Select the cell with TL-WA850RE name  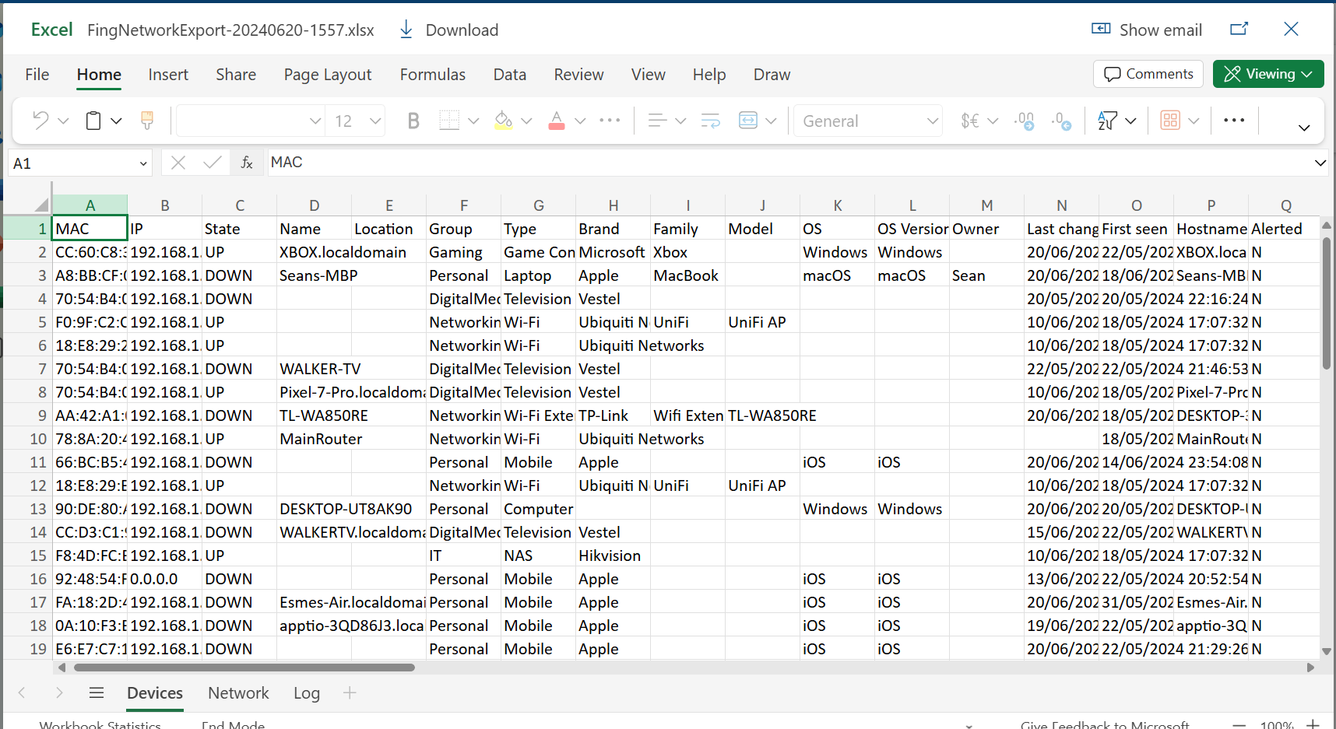[x=315, y=415]
